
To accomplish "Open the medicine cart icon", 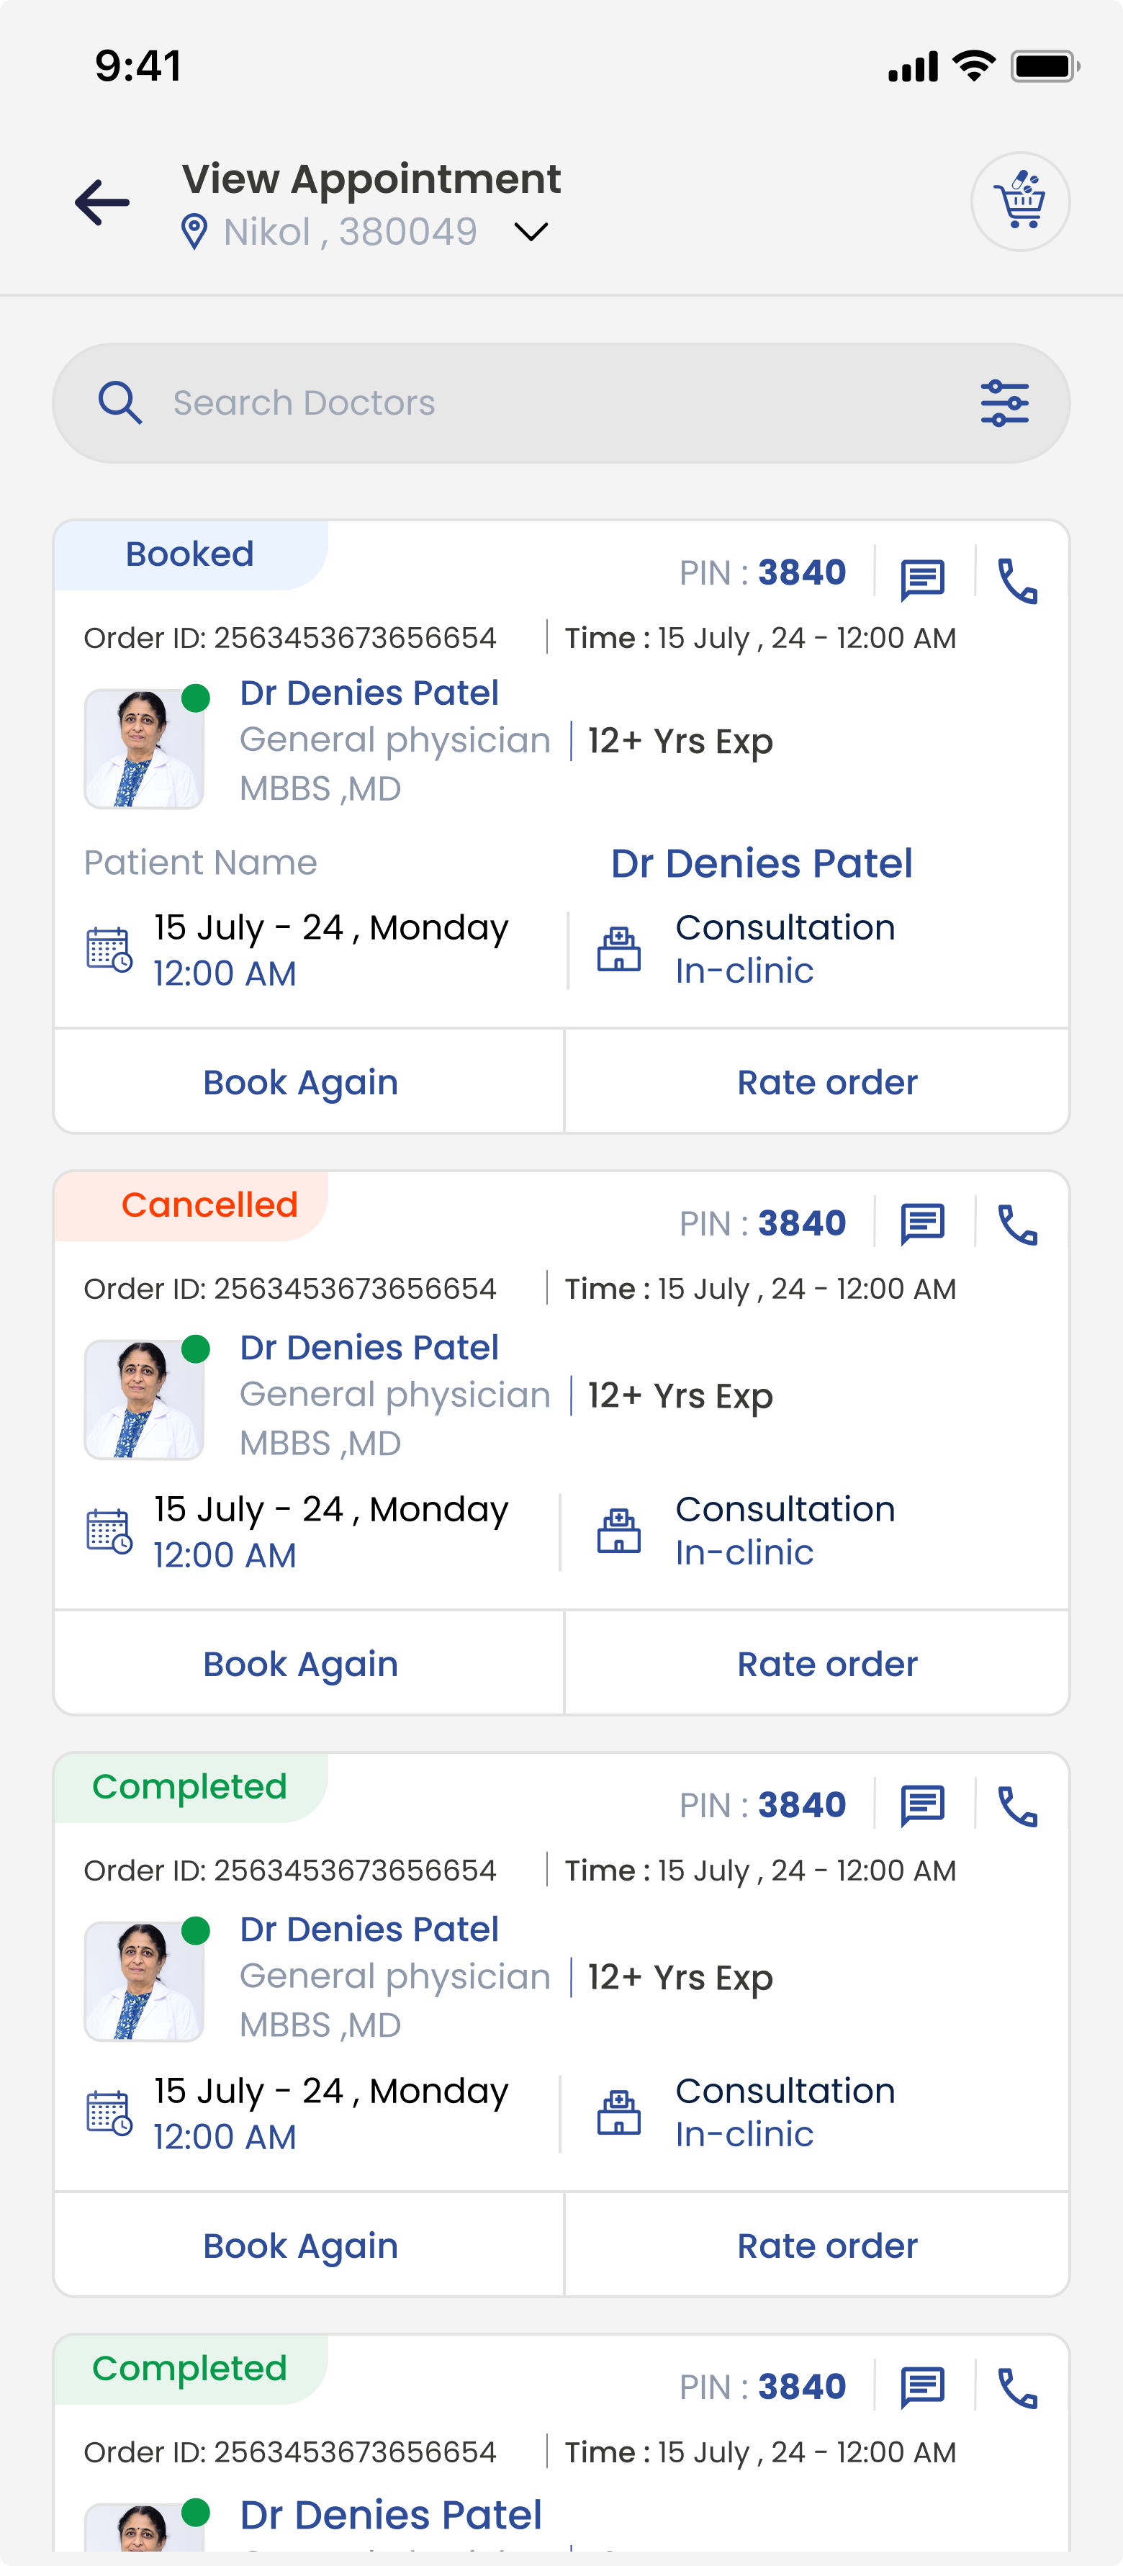I will [x=1021, y=201].
